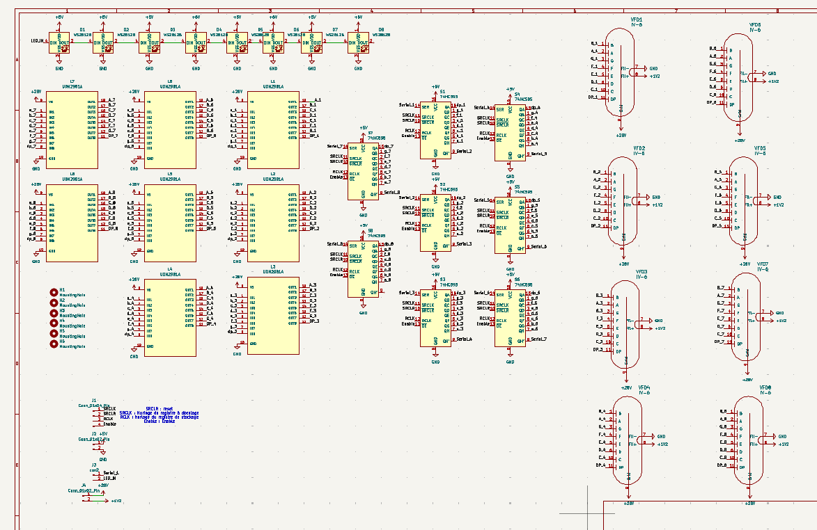Select mounting hole H2 symbol
This screenshot has height=530, width=817.
[54, 303]
